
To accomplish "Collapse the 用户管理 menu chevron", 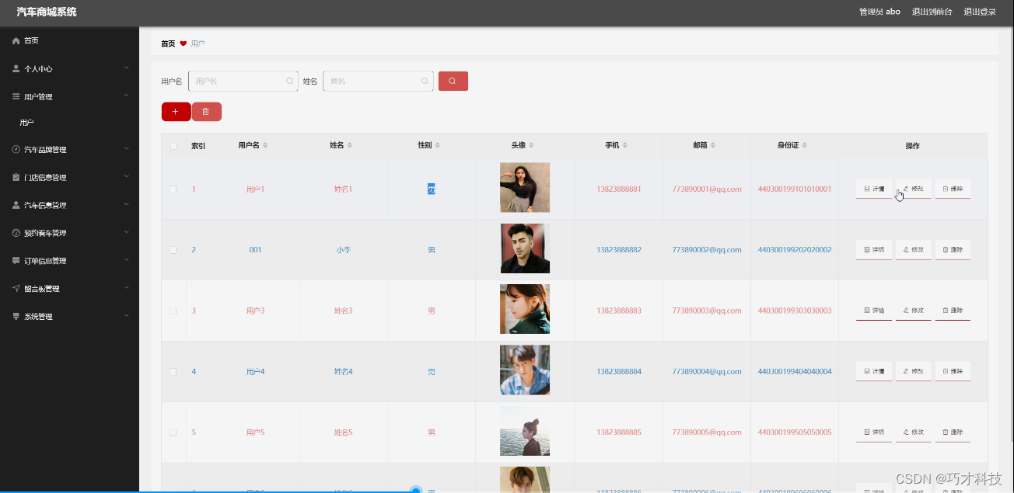I will click(x=127, y=96).
